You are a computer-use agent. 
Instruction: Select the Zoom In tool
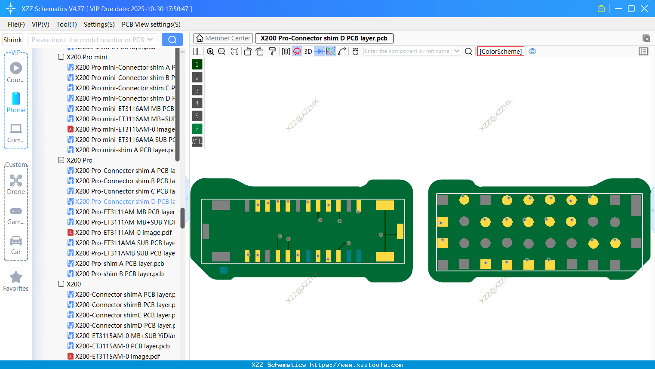coord(210,51)
